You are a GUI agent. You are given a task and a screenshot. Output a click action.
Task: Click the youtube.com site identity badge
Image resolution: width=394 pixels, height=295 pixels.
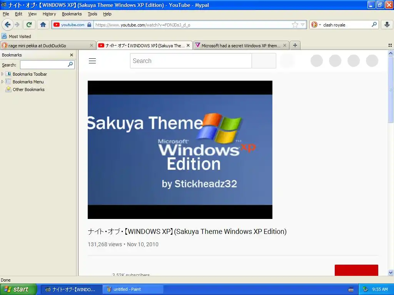[x=72, y=25]
